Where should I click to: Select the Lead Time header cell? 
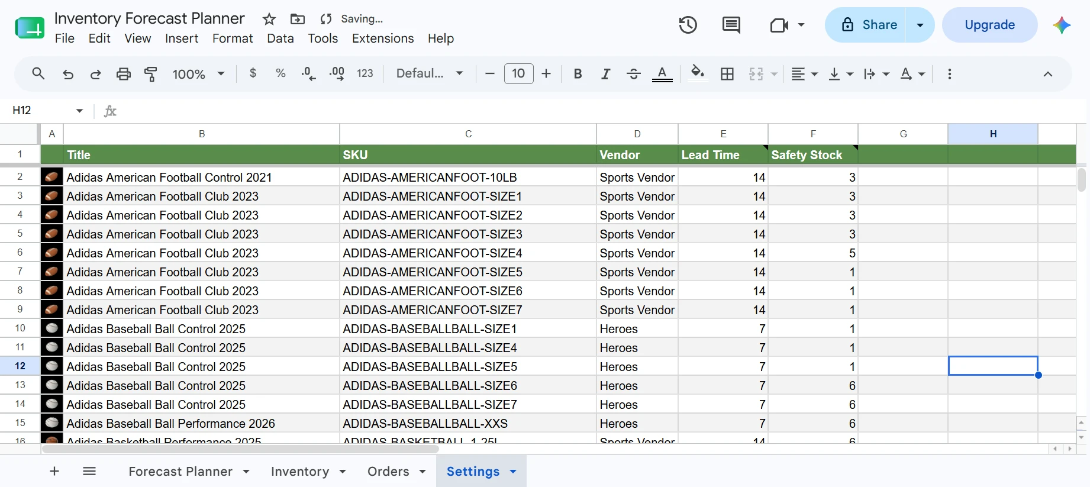[723, 155]
